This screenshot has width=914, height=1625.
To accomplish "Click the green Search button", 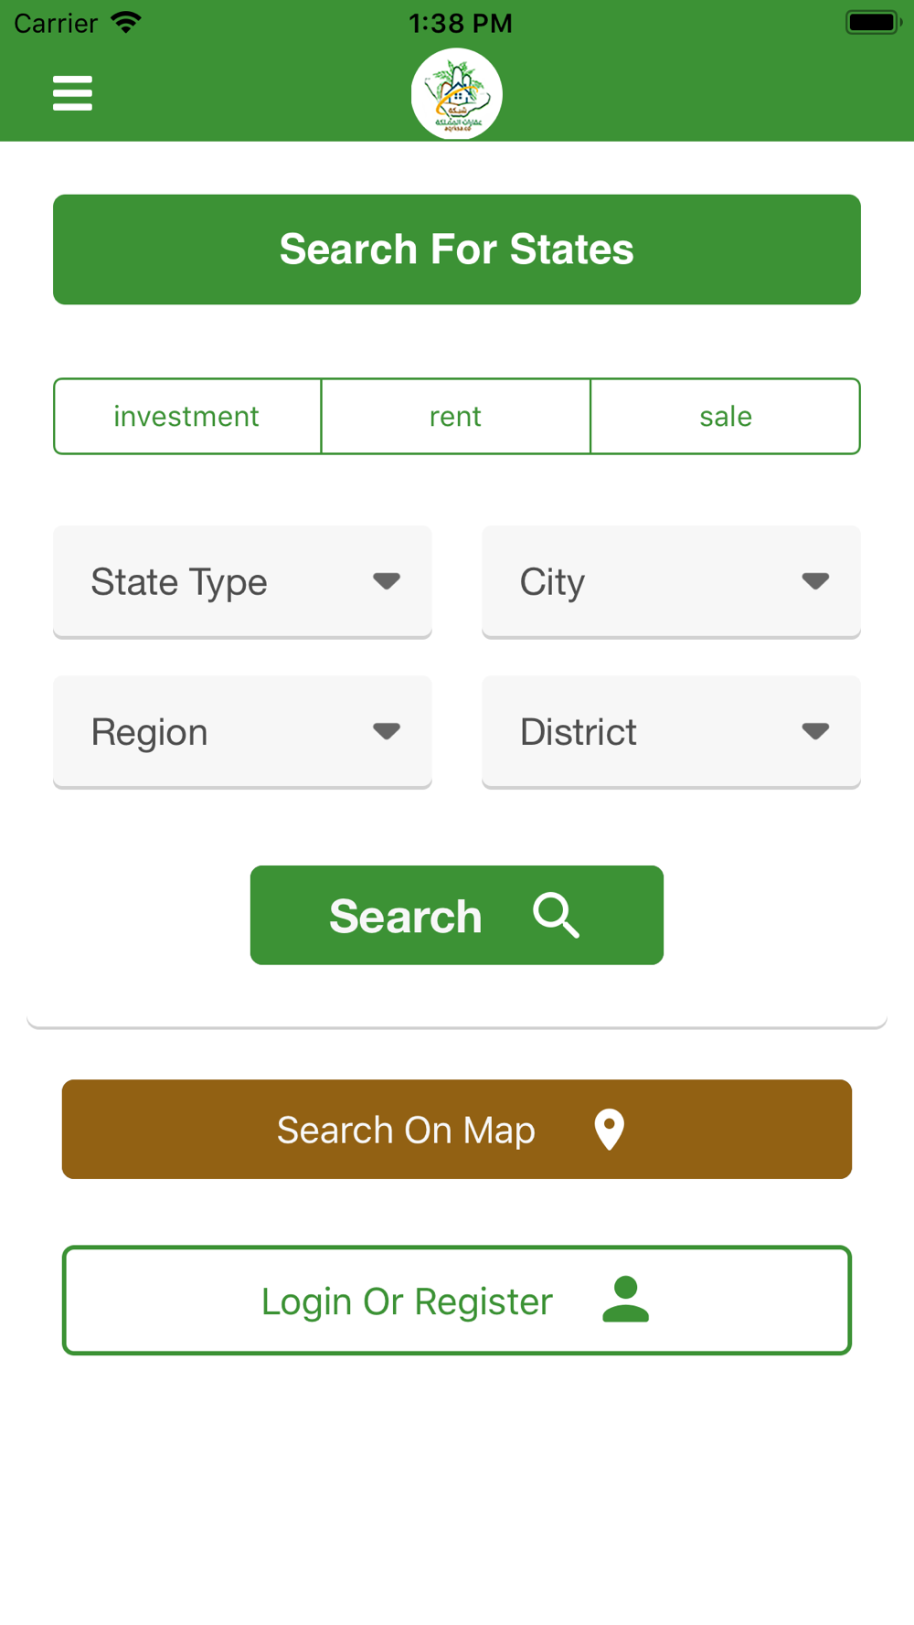I will 457,915.
